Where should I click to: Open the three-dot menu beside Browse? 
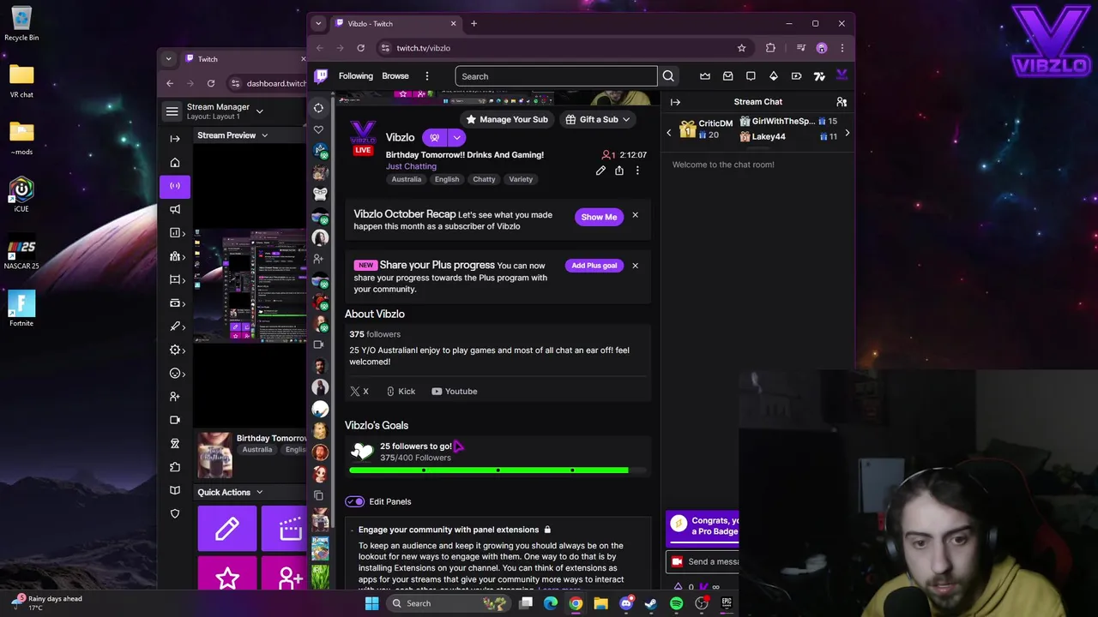(x=427, y=76)
